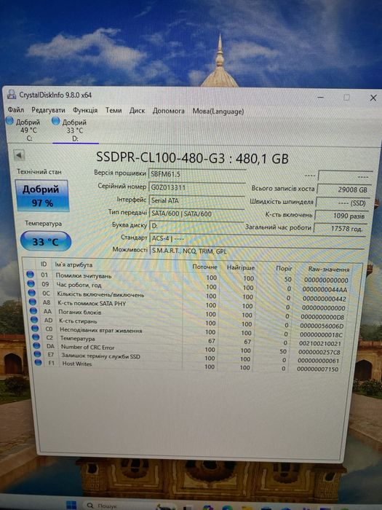Click status dot of attribute E7 Залишок терміну
The image size is (382, 510).
[x=37, y=353]
